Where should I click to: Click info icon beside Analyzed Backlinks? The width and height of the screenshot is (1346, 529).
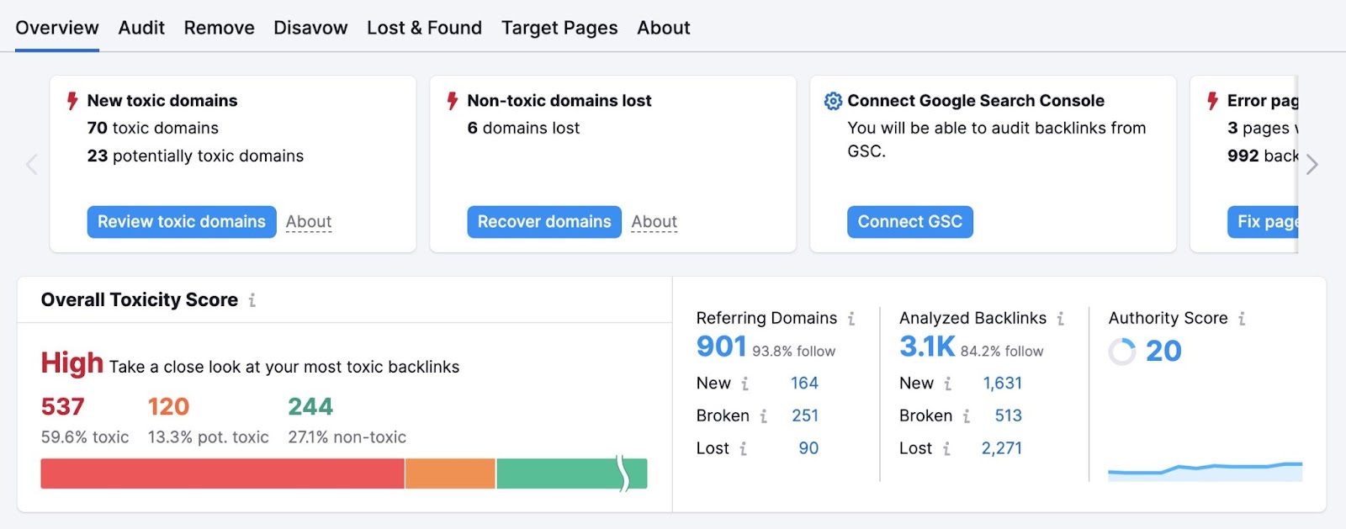click(1061, 319)
